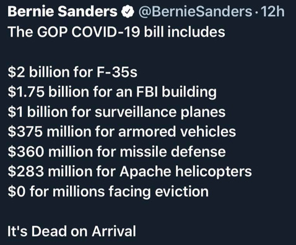Viewport: 296px width, 245px height.
Task: Click the '$1 billion for surveillance planes' line
Action: coord(116,112)
